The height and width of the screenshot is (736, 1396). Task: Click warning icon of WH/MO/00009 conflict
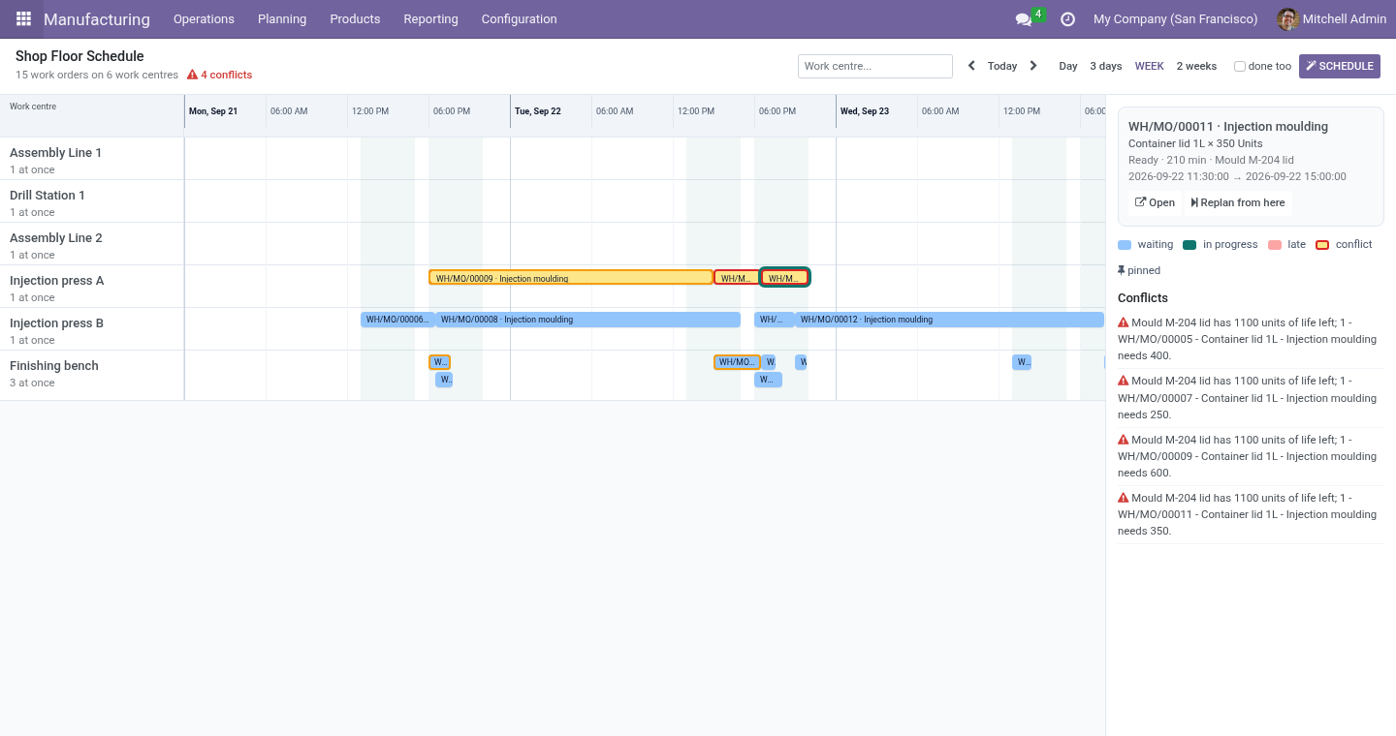tap(1123, 440)
